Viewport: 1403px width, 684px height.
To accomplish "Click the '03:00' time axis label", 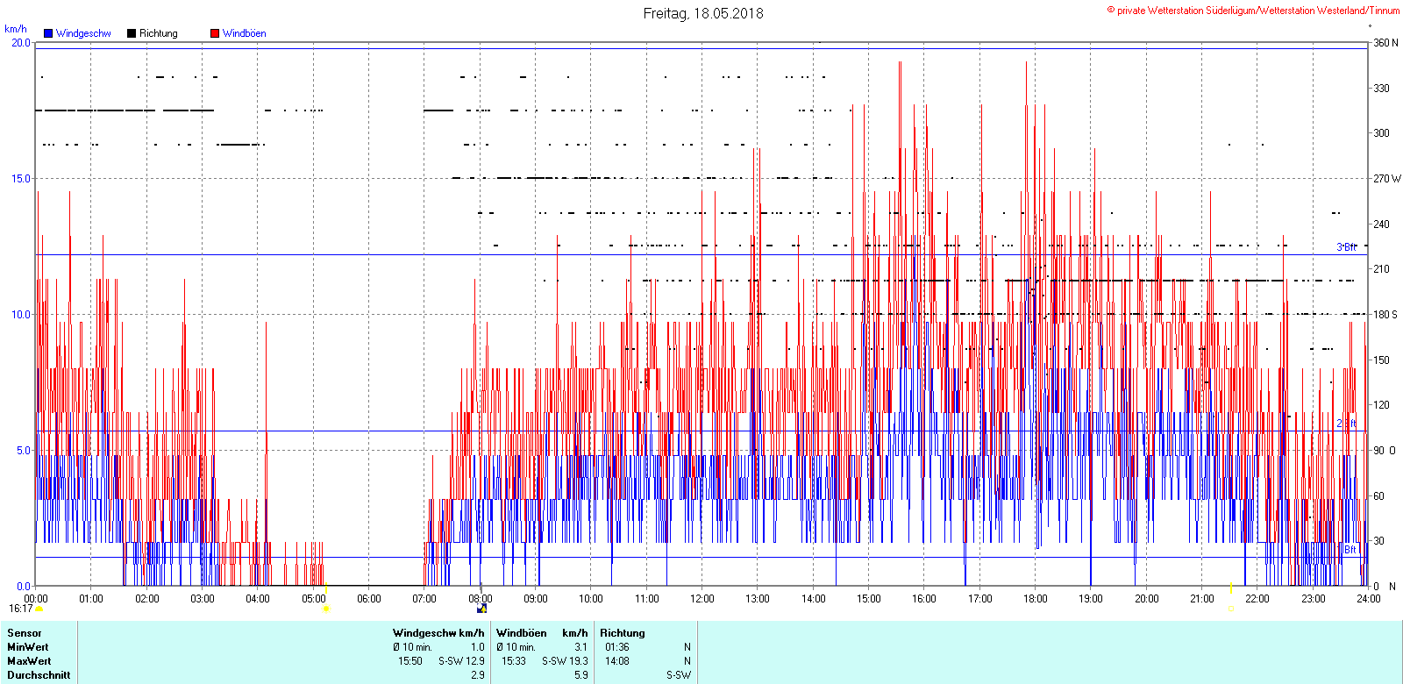I will point(203,599).
